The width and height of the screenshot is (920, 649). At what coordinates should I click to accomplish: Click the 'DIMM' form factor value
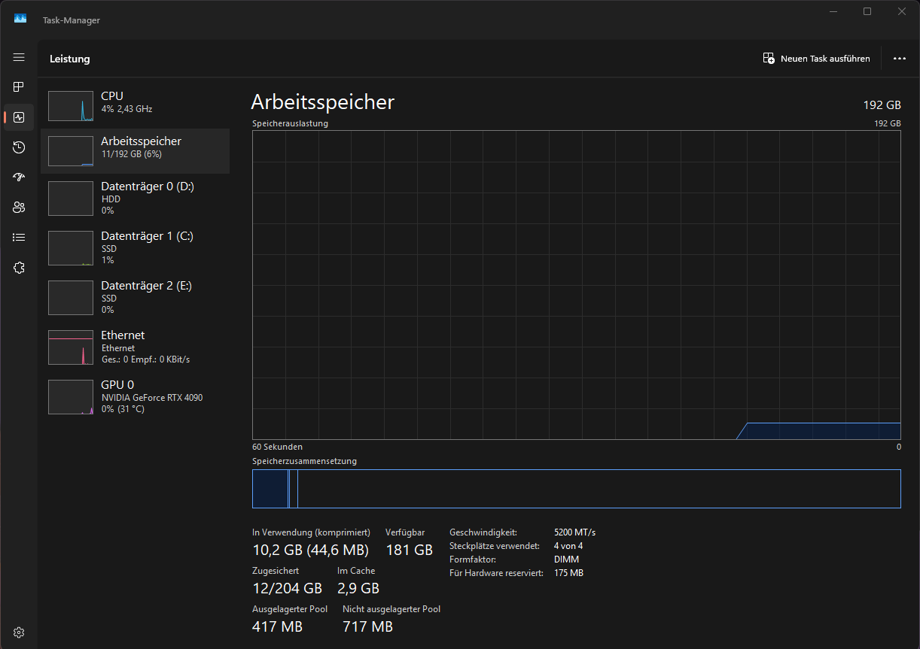click(x=566, y=560)
